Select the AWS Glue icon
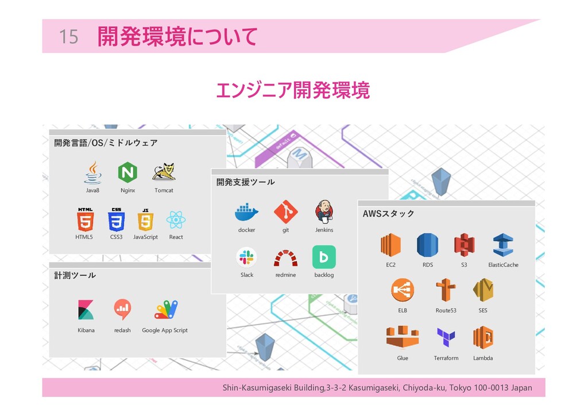The height and width of the screenshot is (416, 588). (x=403, y=337)
